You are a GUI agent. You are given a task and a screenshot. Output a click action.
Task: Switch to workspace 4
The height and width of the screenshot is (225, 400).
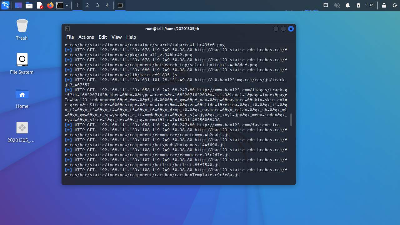point(107,5)
